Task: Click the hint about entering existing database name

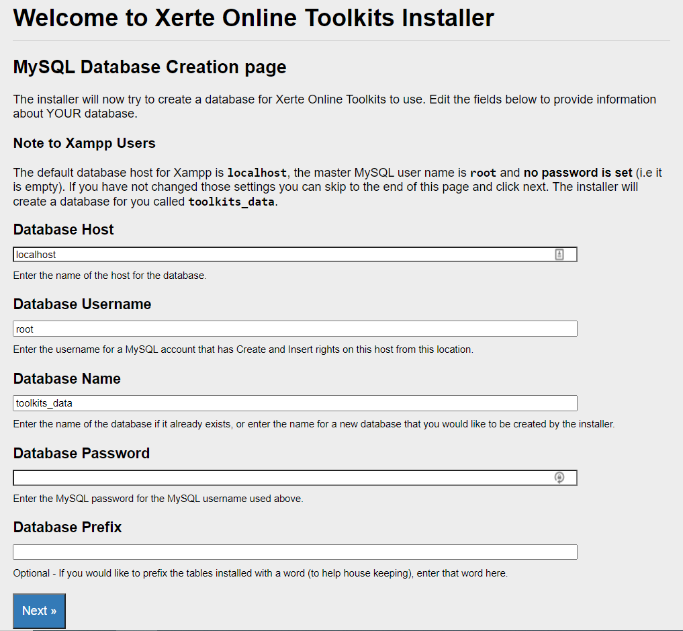Action: 314,424
